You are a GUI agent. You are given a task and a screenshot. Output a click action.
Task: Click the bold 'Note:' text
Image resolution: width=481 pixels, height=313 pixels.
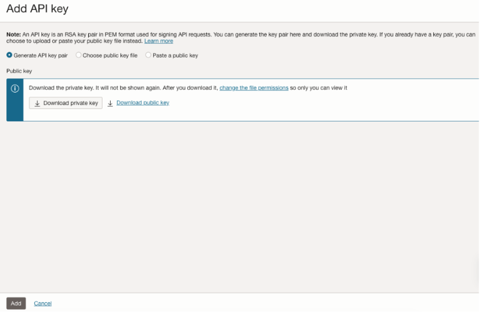(x=13, y=35)
